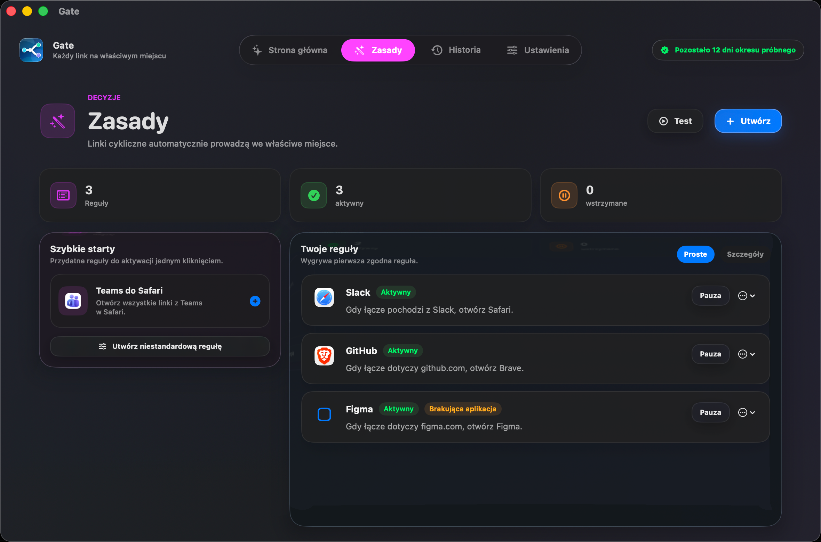Image resolution: width=821 pixels, height=542 pixels.
Task: Click the magic wand Zasady header icon
Action: [58, 121]
